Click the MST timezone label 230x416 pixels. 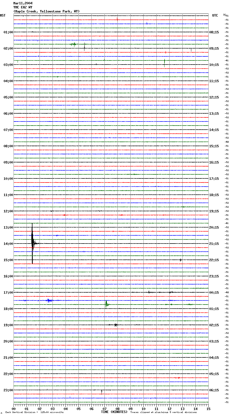tap(3, 15)
